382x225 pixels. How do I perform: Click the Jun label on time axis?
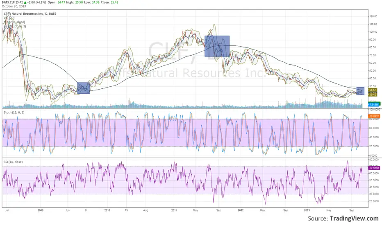pyautogui.click(x=68, y=210)
